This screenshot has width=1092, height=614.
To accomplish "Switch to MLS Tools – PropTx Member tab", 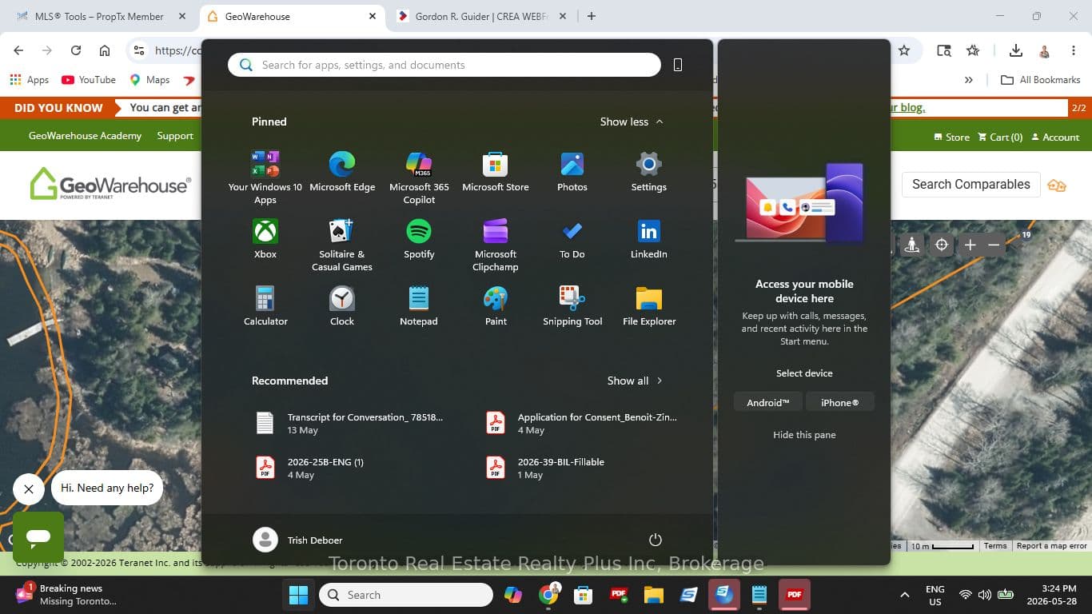I will [x=100, y=16].
